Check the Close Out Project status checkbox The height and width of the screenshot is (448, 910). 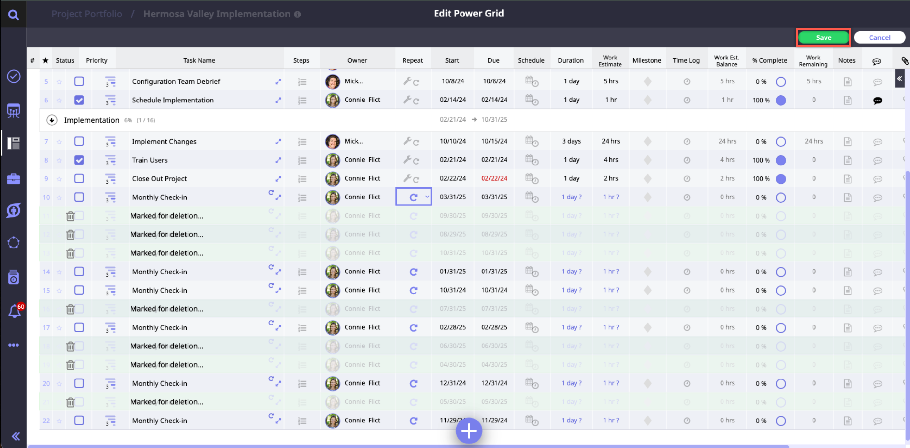pyautogui.click(x=79, y=179)
